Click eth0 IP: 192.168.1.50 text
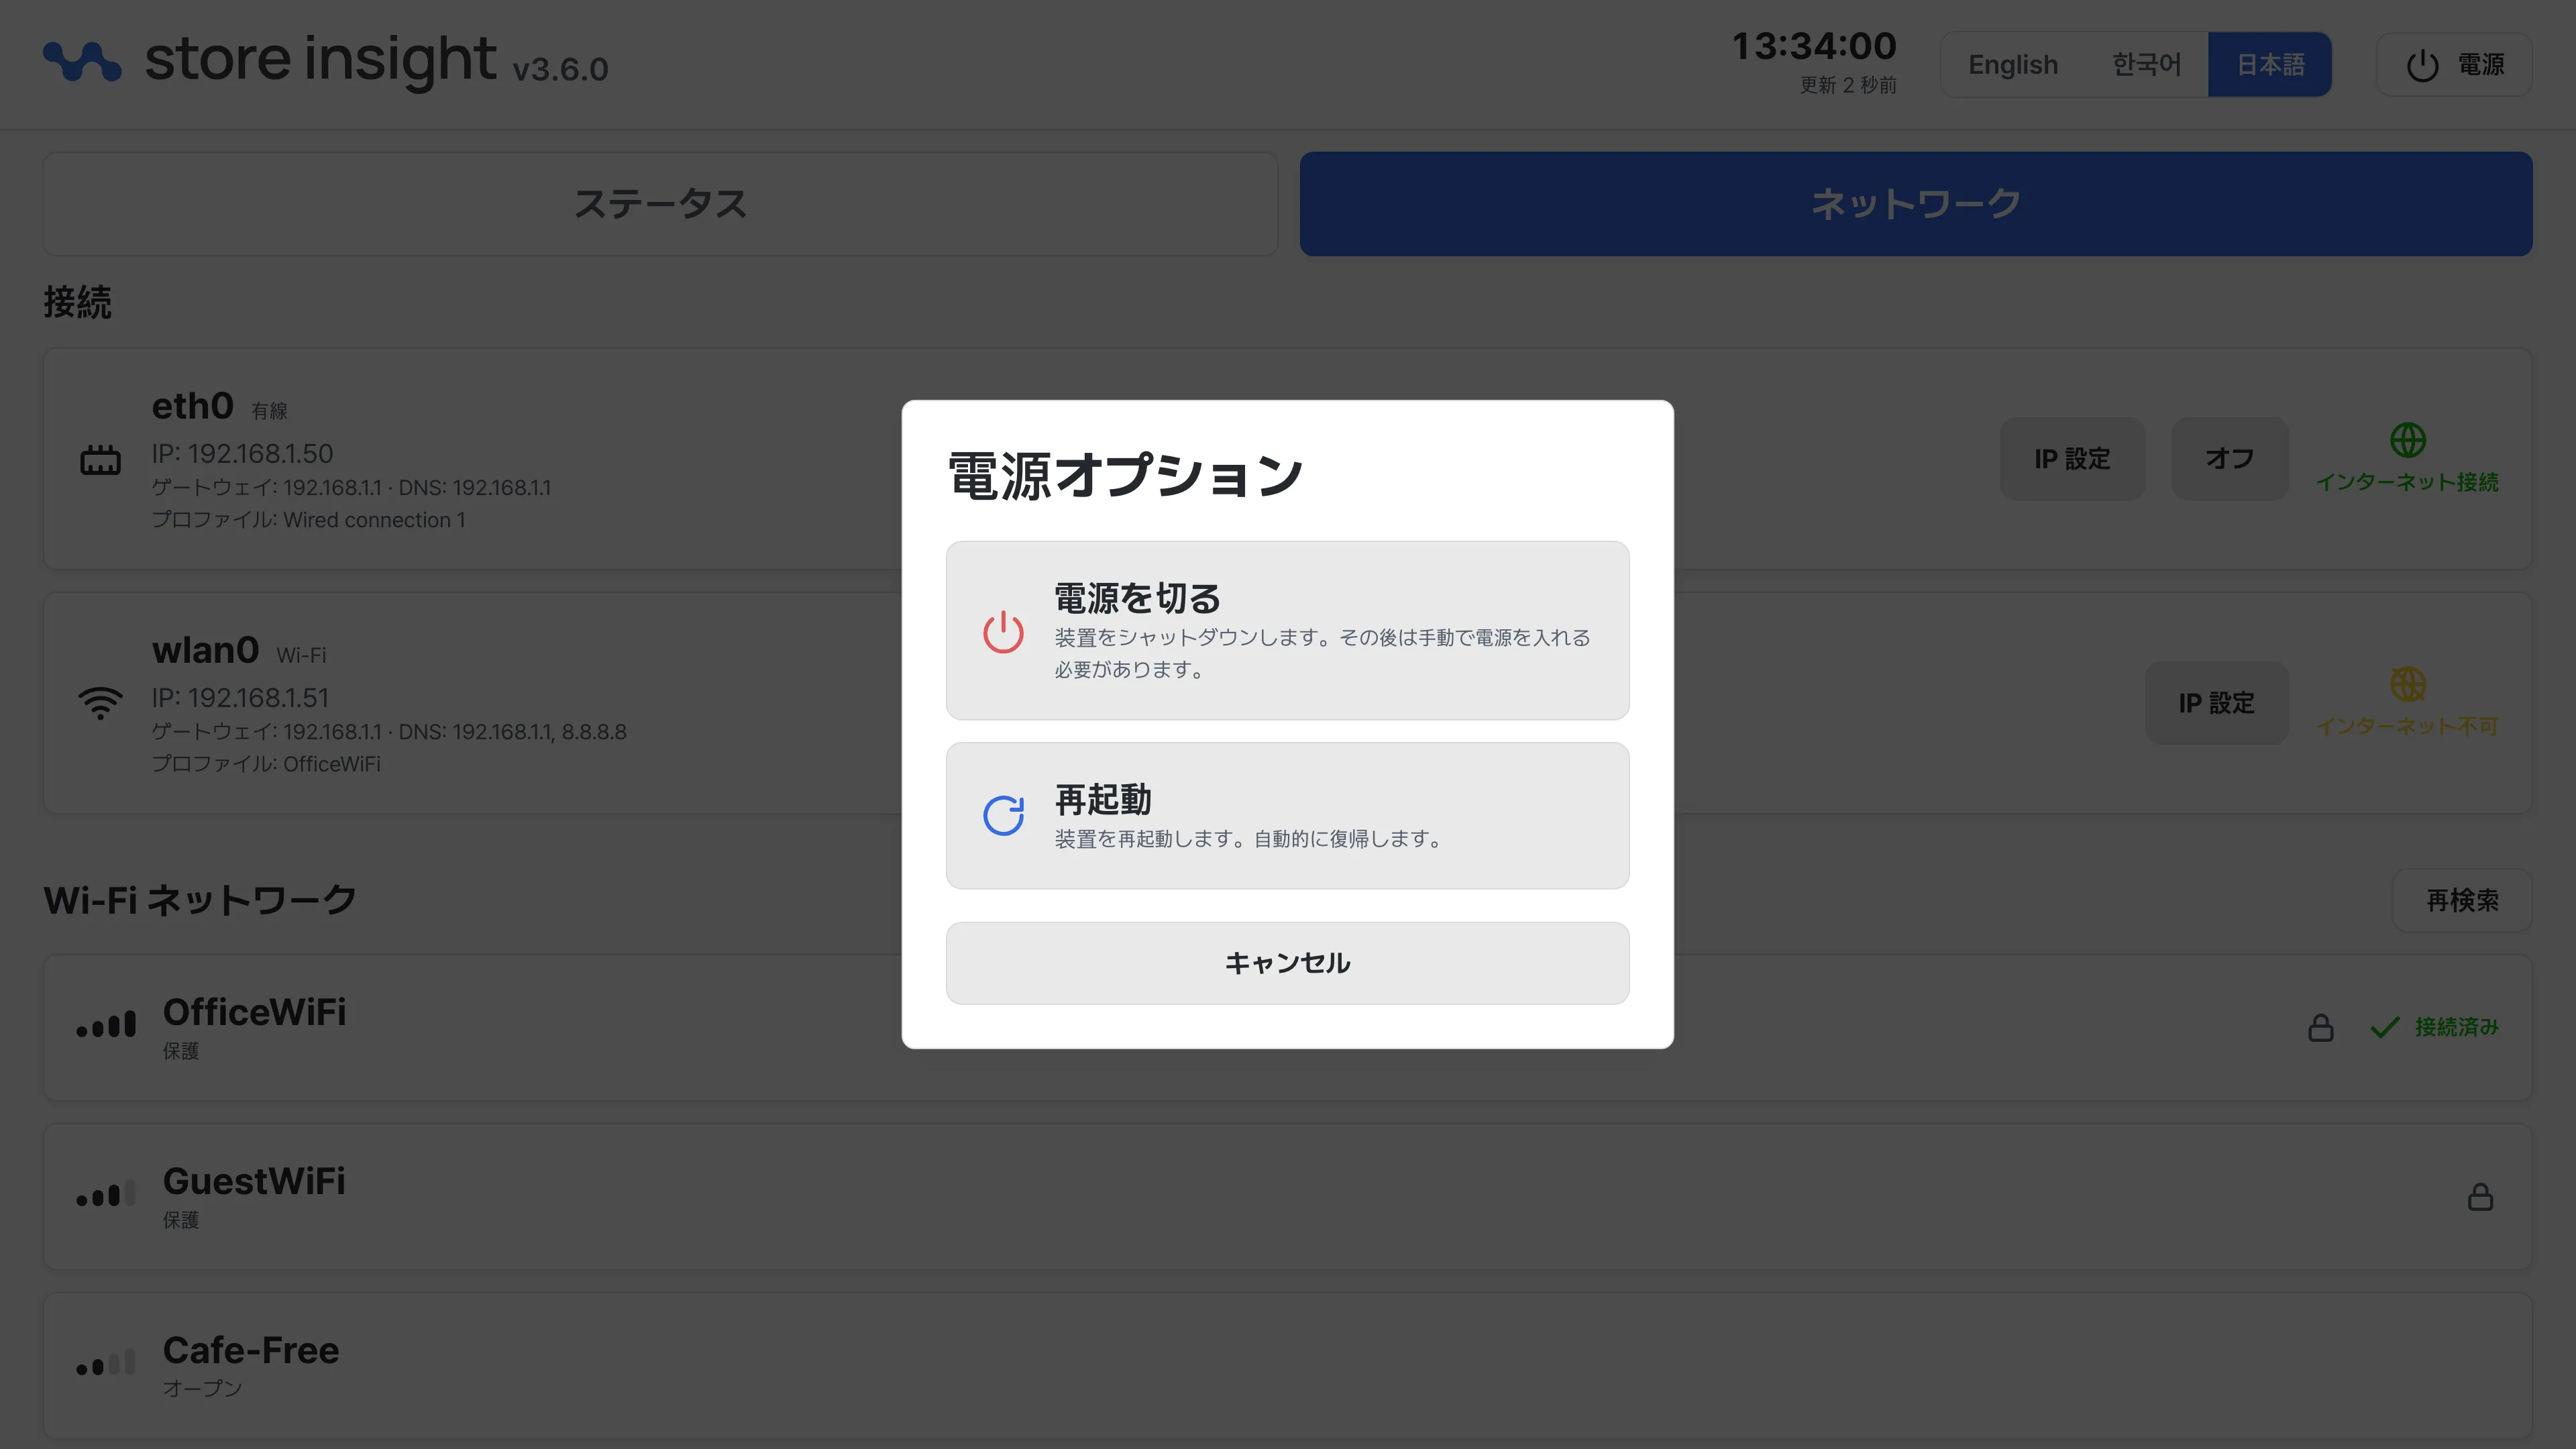The height and width of the screenshot is (1449, 2576). click(x=242, y=454)
